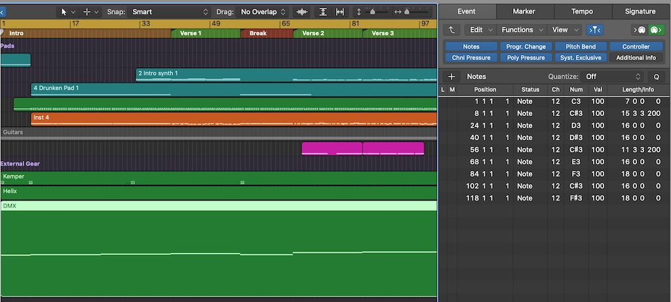The width and height of the screenshot is (671, 302).
Task: Click bar 49 on the ruler
Action: [x=215, y=24]
